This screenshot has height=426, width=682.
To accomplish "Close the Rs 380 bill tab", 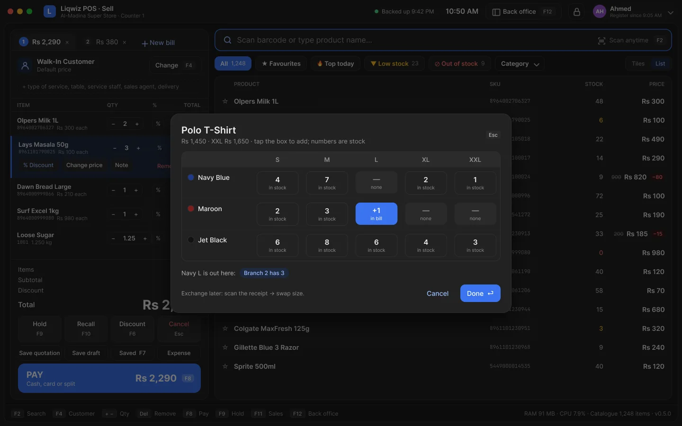I will 125,43.
